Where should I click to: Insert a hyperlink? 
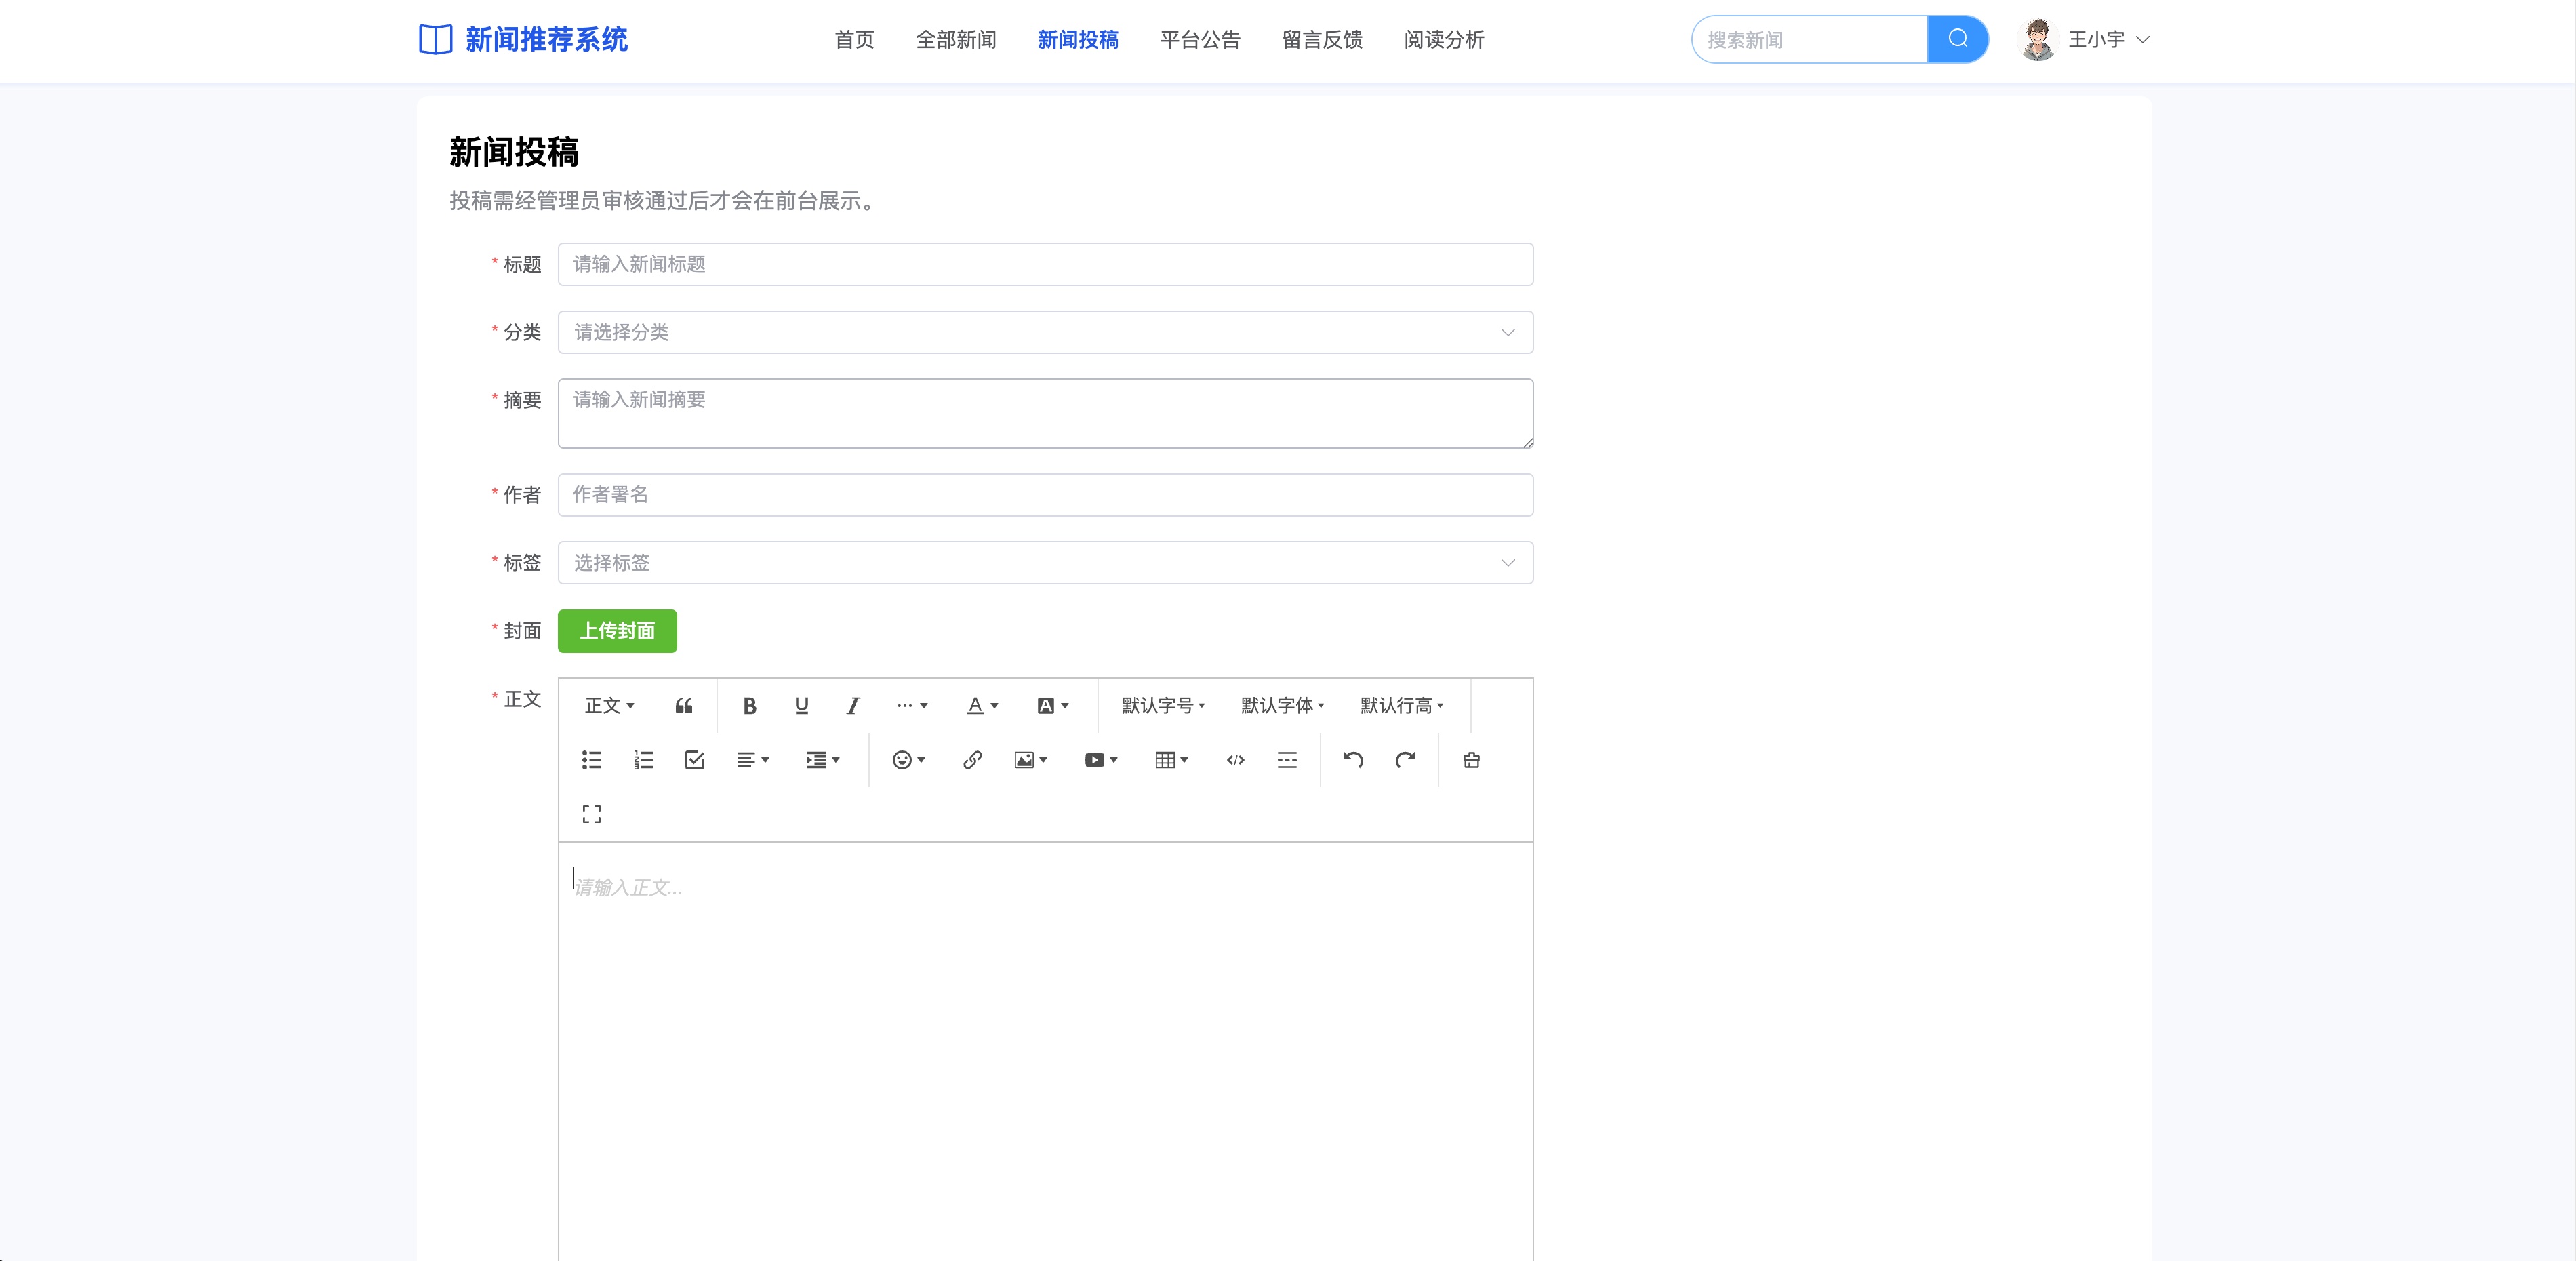click(972, 760)
